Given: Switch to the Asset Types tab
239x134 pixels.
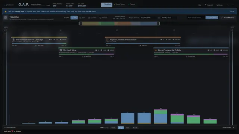Looking at the screenshot, I should tap(119, 4).
